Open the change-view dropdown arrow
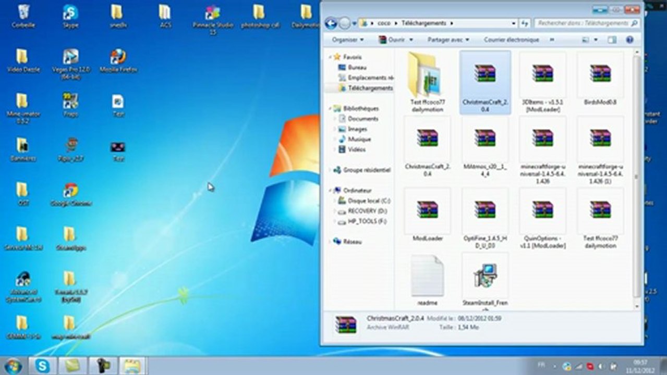 596,40
